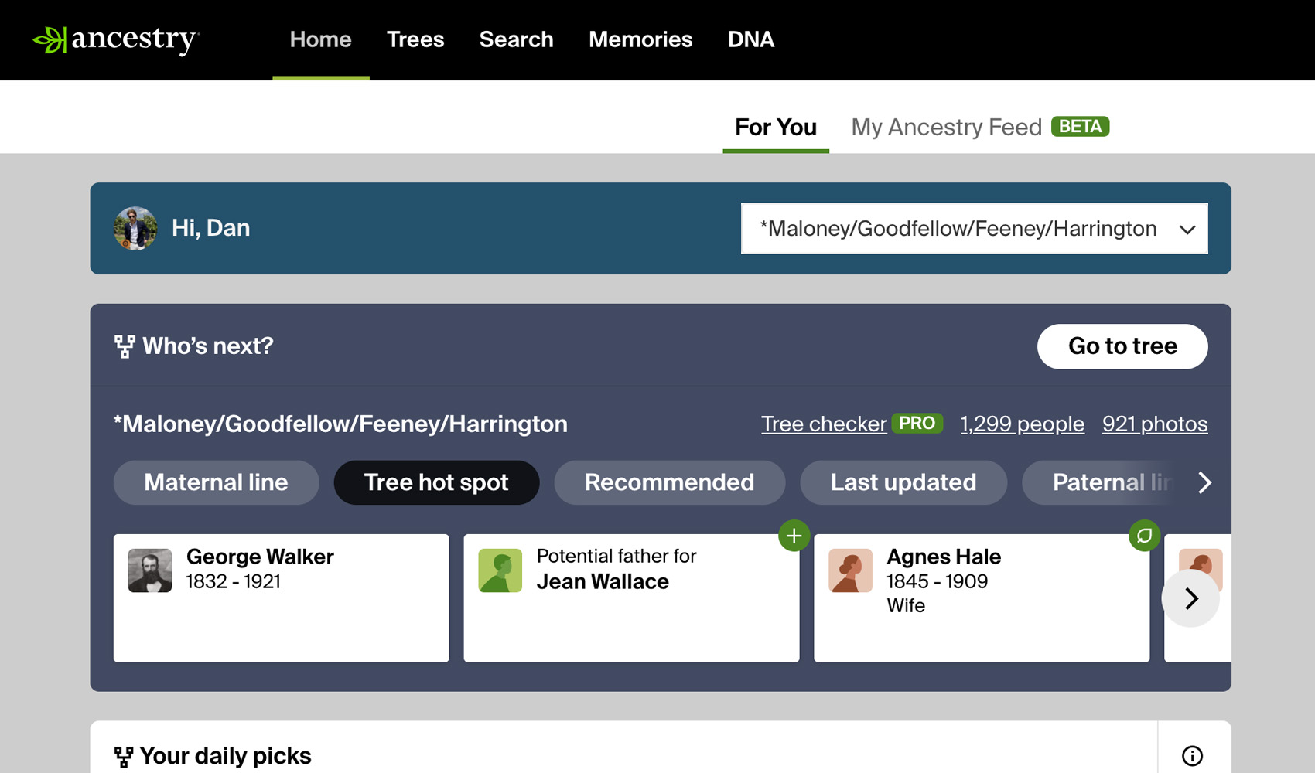
Task: Open the Memories menu
Action: coord(640,39)
